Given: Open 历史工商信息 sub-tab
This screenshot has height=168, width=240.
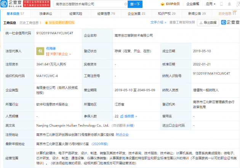Looking at the screenshot, I should tap(30, 23).
